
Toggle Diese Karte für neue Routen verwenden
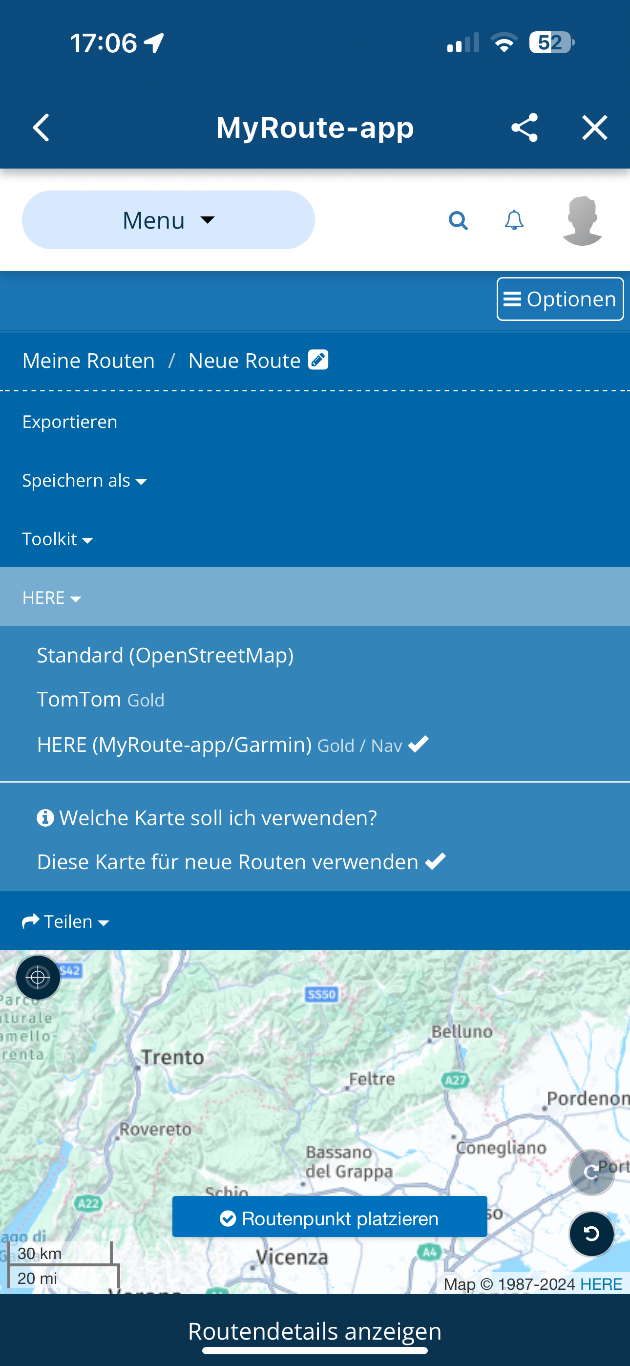click(x=241, y=862)
